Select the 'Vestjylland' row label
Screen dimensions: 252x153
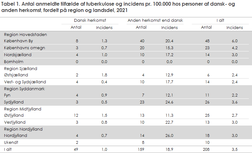pos(15,122)
